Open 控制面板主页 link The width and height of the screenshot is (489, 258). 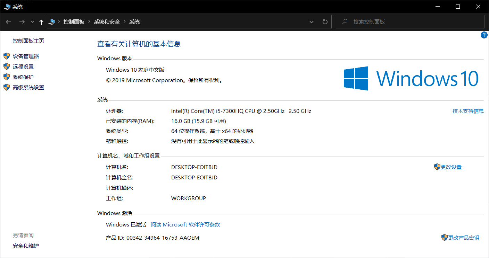coord(28,41)
